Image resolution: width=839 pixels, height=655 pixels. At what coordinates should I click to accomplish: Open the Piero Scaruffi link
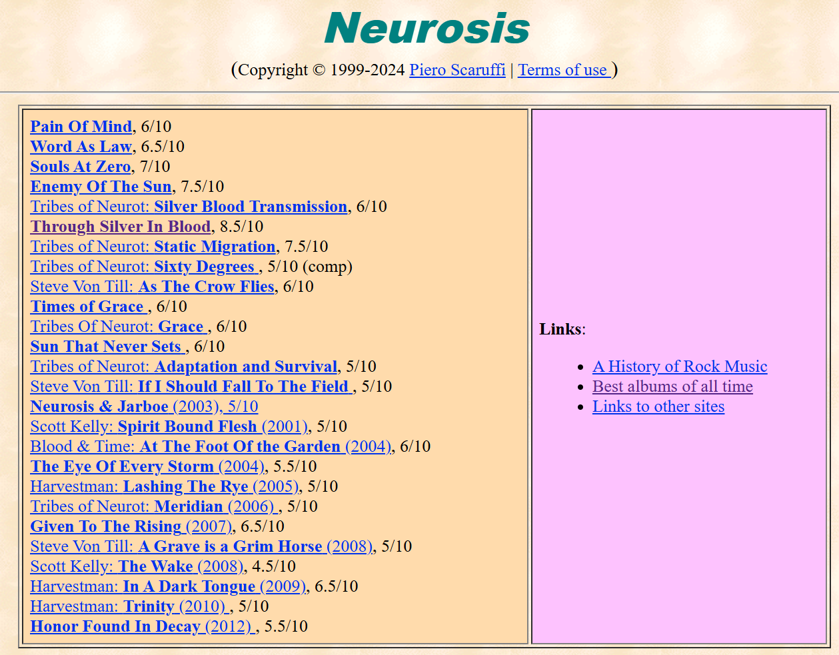pos(457,70)
